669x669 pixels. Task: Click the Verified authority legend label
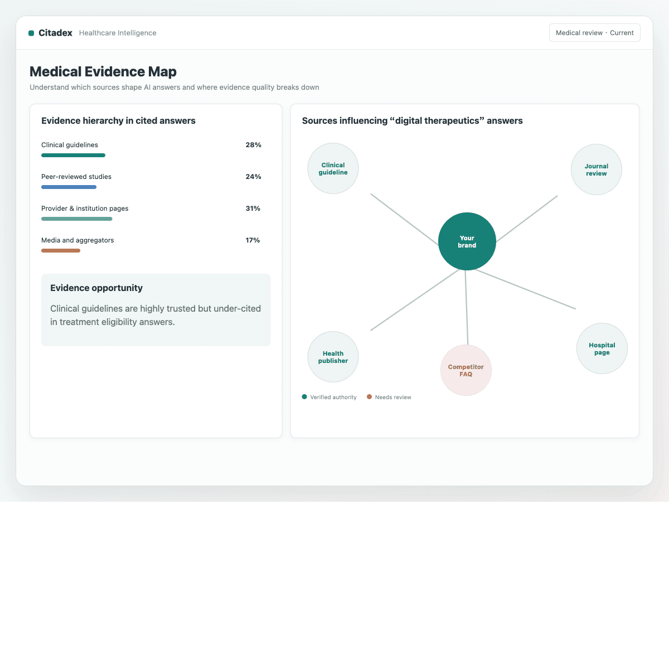333,397
